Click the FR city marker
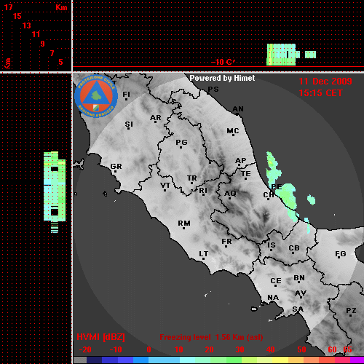Viewport: 364px width, 364px height. tap(226, 247)
